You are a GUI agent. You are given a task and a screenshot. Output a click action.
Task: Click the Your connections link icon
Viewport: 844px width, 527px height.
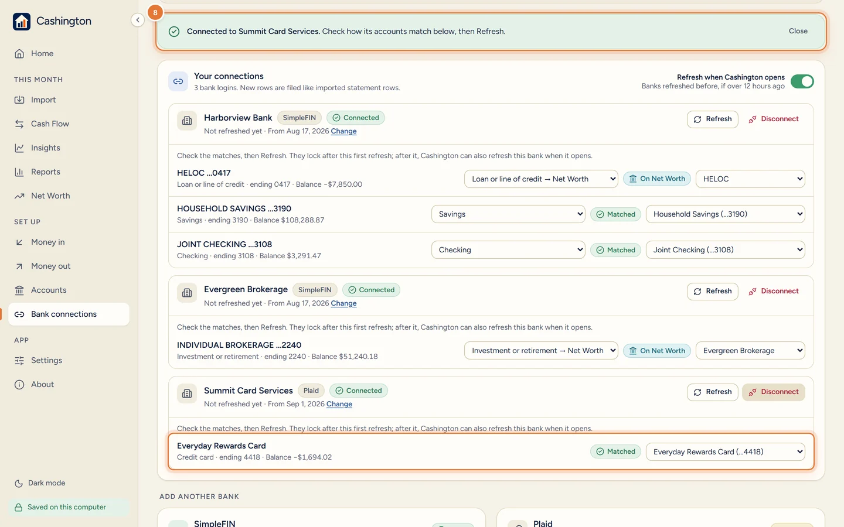click(x=178, y=81)
